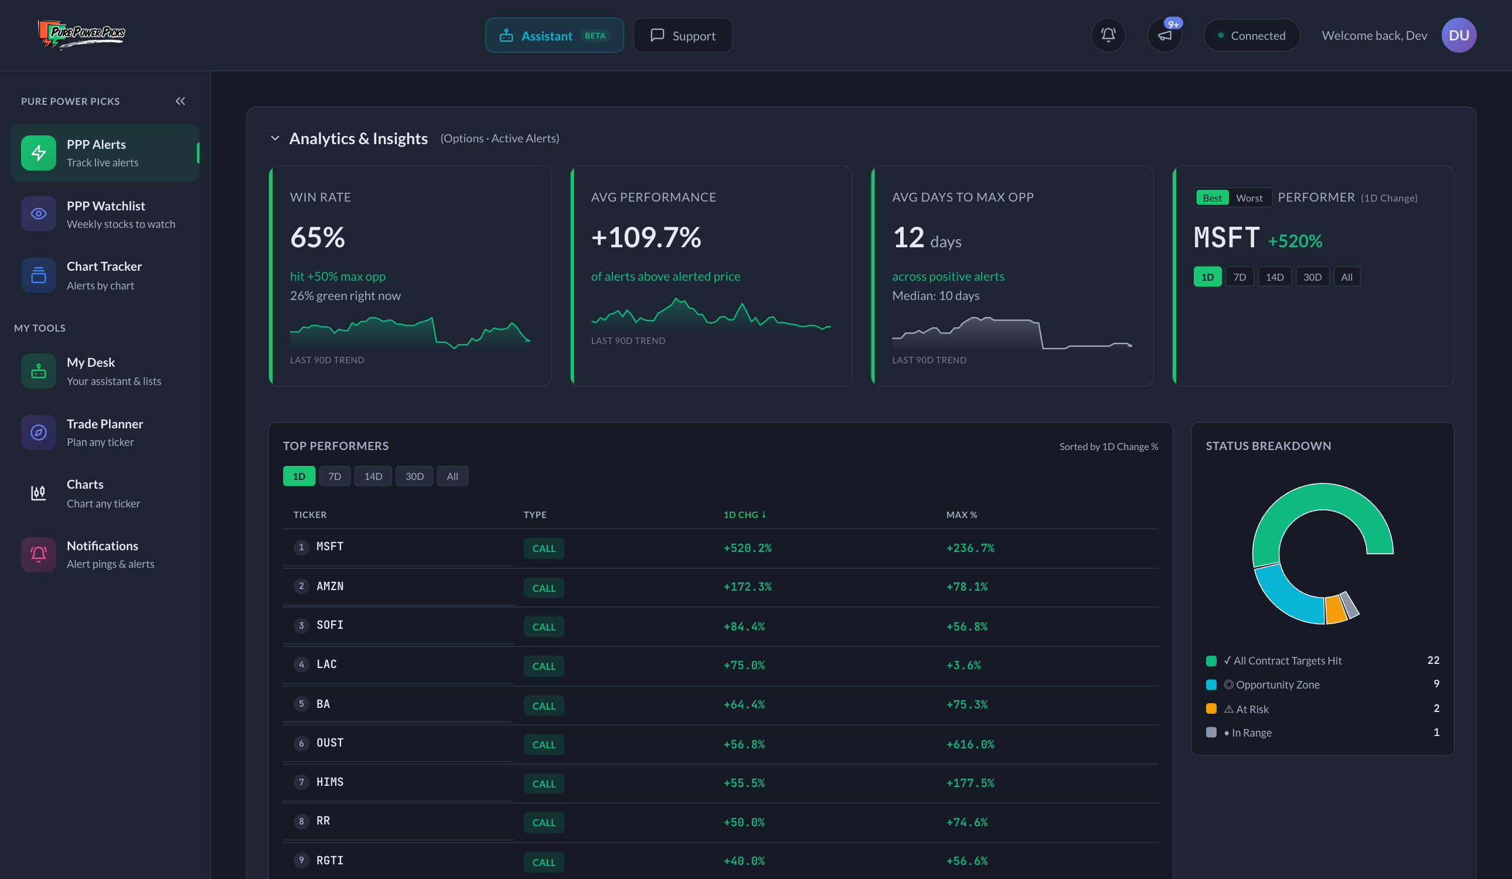Click the DU user avatar
This screenshot has width=1512, height=879.
pyautogui.click(x=1459, y=35)
